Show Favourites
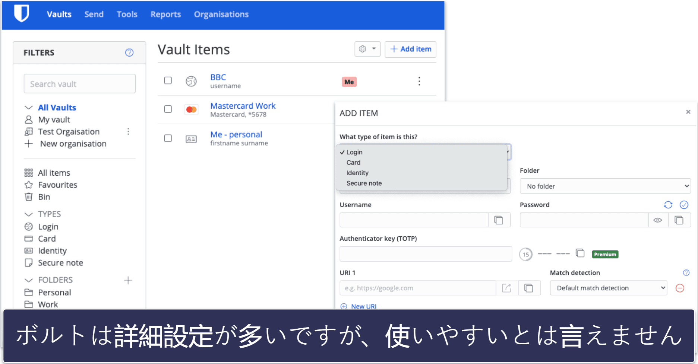The image size is (698, 364). click(x=58, y=185)
